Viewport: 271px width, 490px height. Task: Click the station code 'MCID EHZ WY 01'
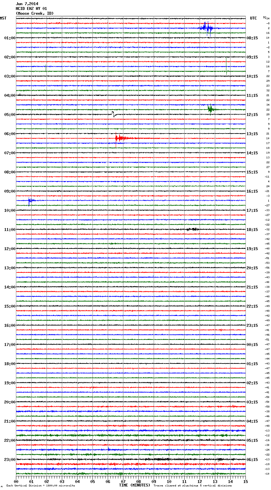click(x=32, y=9)
